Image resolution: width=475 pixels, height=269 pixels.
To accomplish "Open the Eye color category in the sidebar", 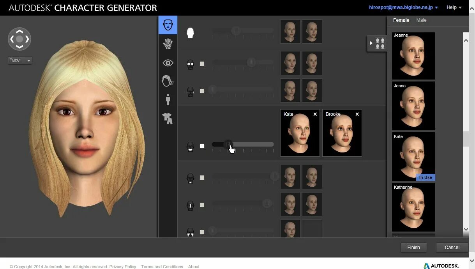I will (168, 63).
